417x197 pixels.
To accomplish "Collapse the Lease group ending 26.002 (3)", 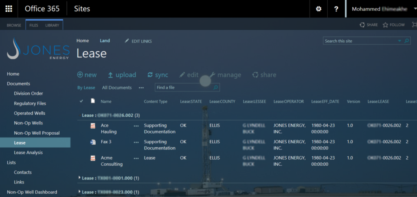I will pos(80,115).
